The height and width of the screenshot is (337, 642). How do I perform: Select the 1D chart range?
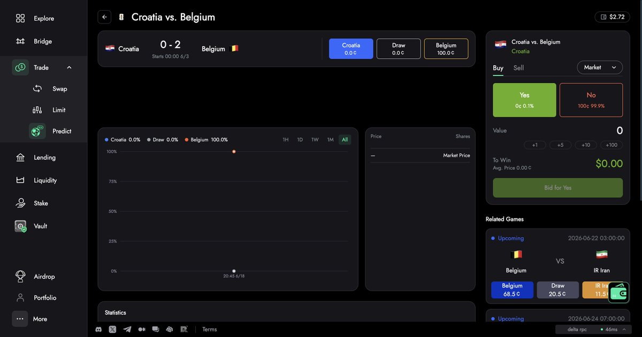click(300, 140)
